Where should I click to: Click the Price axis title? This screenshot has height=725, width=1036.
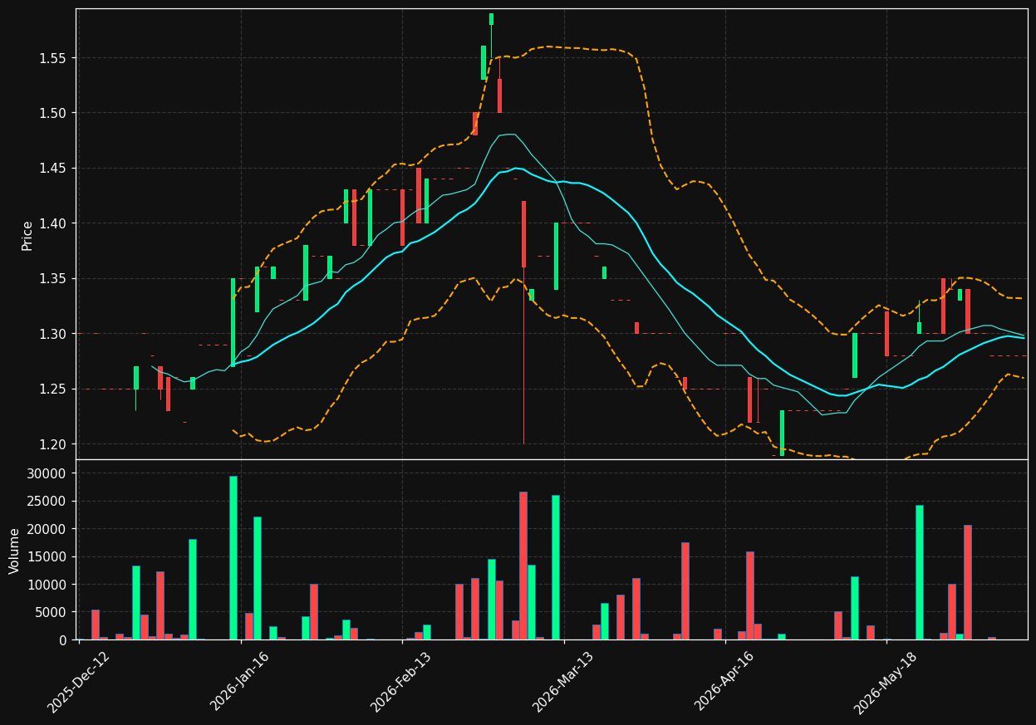(x=27, y=235)
